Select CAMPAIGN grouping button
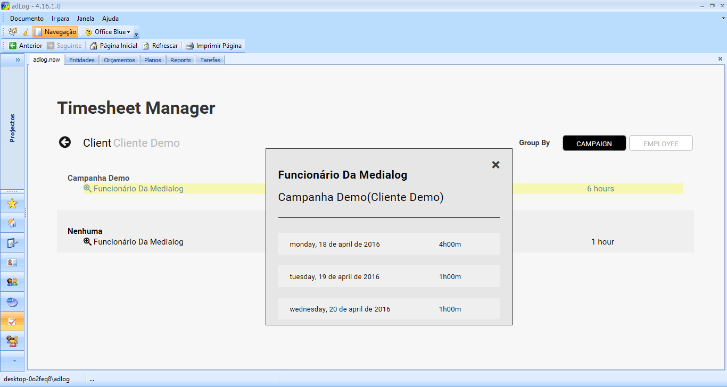This screenshot has height=387, width=727. tap(594, 144)
